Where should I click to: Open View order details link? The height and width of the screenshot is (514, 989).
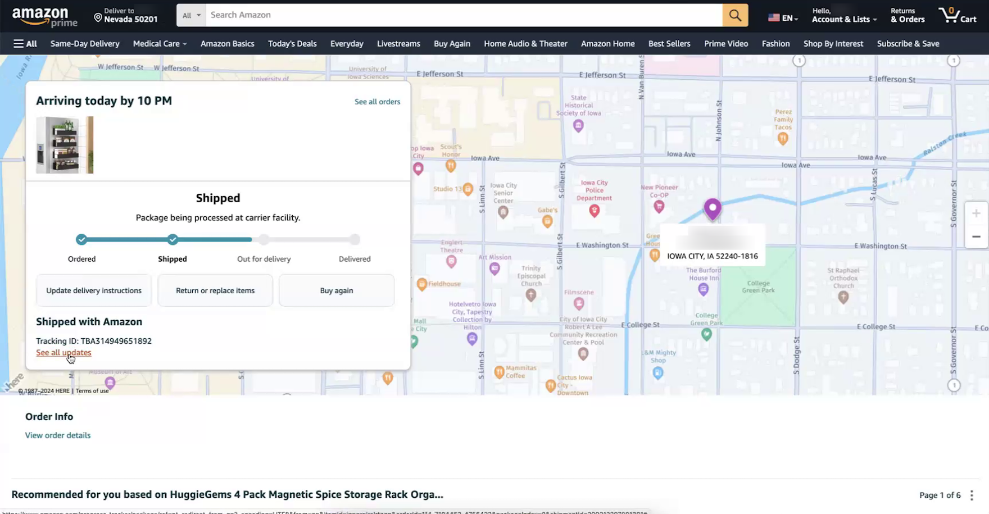[x=58, y=435]
